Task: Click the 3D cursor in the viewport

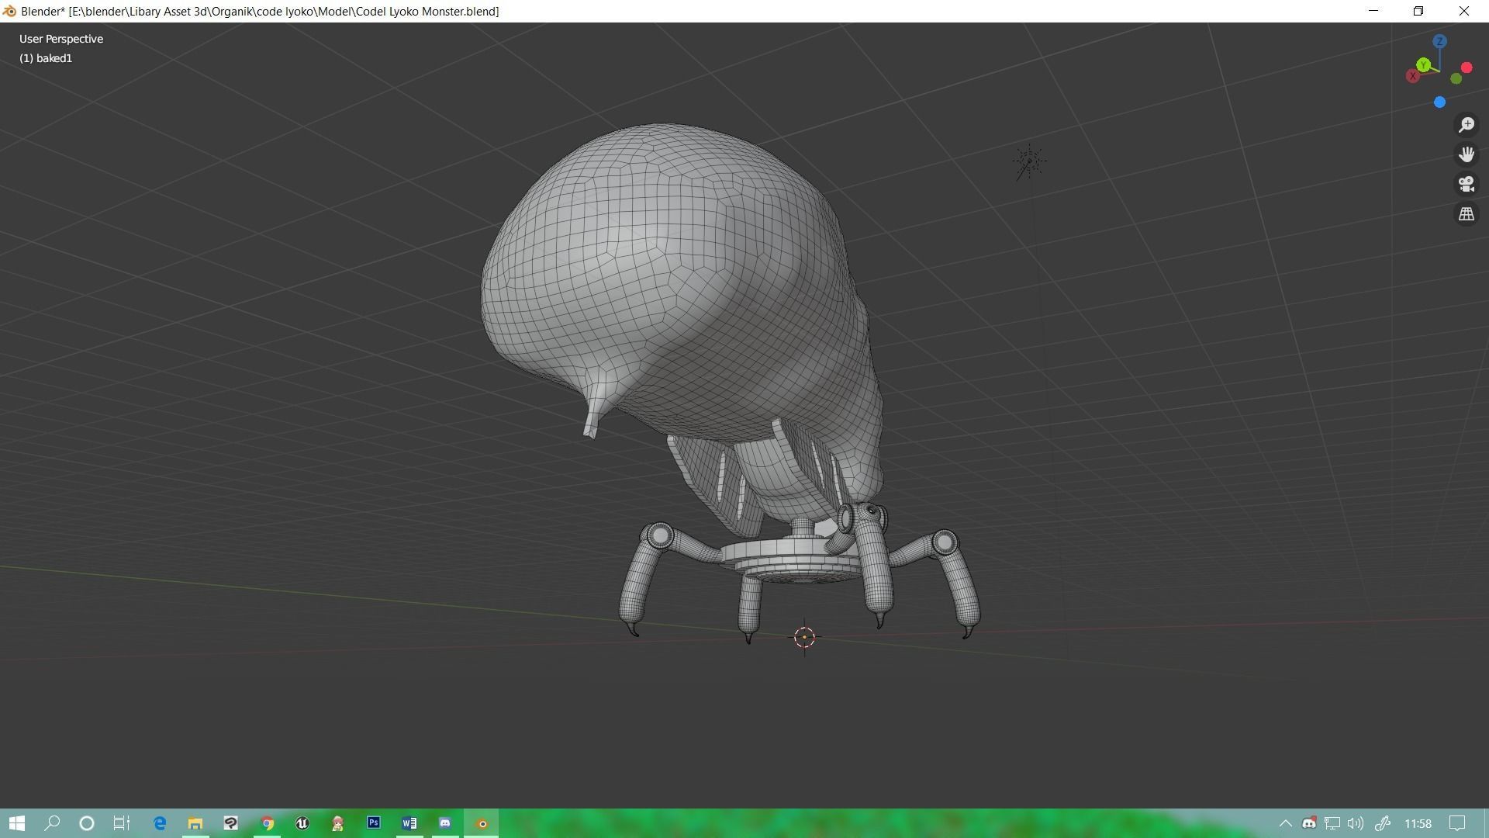Action: coord(804,637)
